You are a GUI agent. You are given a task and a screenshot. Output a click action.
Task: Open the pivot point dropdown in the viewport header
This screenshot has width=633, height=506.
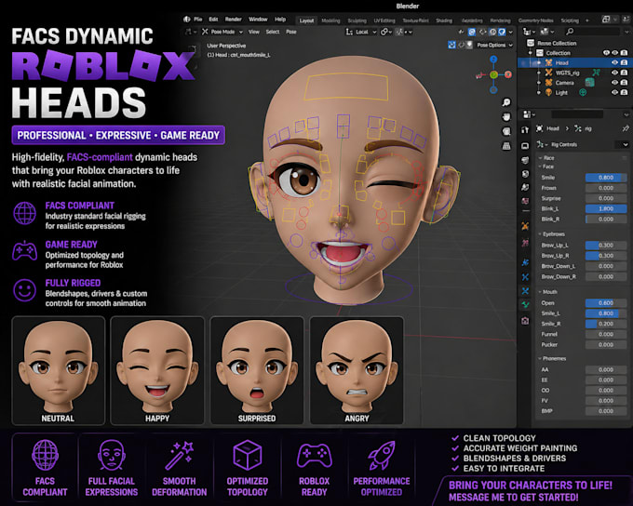[386, 32]
